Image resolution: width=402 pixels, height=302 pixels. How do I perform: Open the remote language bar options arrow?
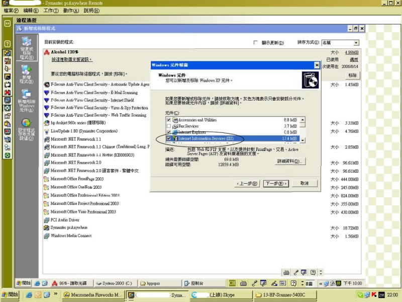pyautogui.click(x=303, y=283)
